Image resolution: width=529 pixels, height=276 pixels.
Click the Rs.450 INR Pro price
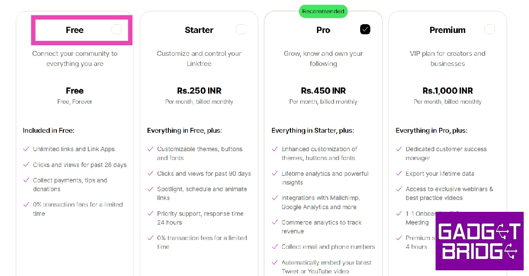point(323,91)
